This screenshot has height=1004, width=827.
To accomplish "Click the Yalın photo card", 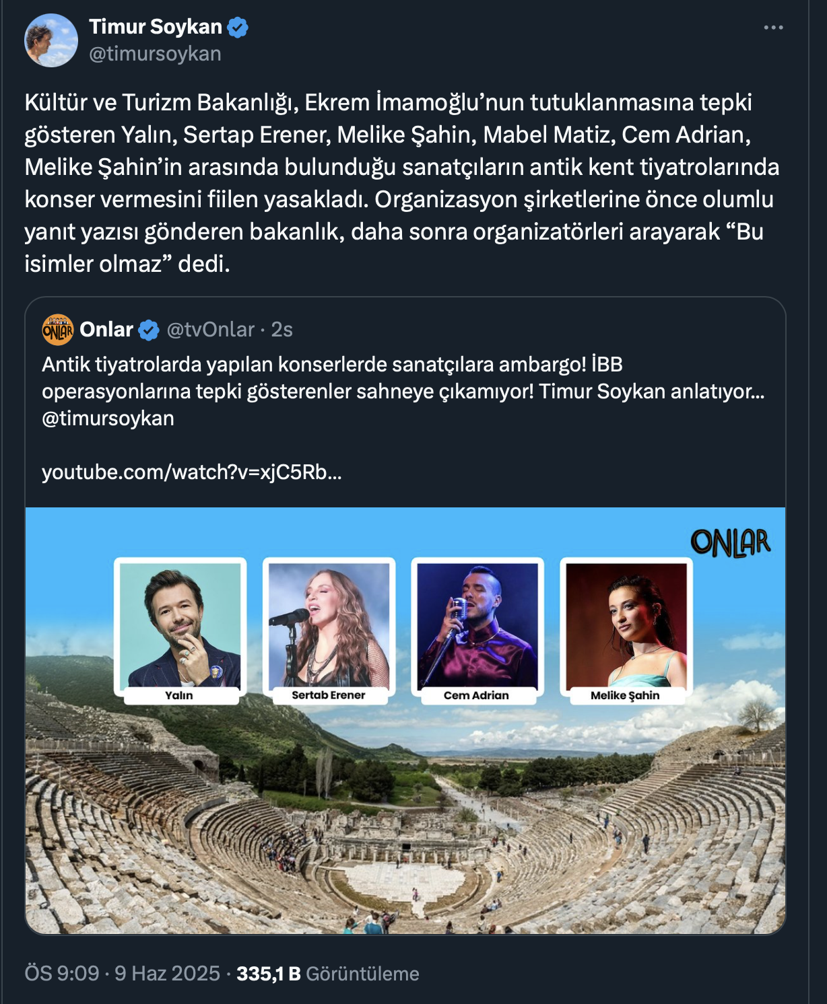I will pyautogui.click(x=180, y=631).
